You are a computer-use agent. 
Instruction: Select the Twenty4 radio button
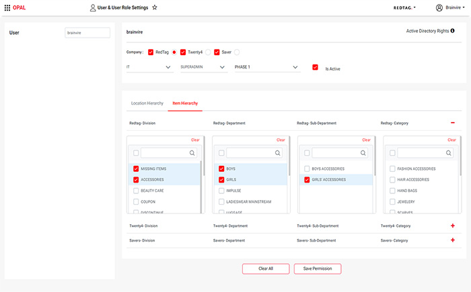(208, 52)
